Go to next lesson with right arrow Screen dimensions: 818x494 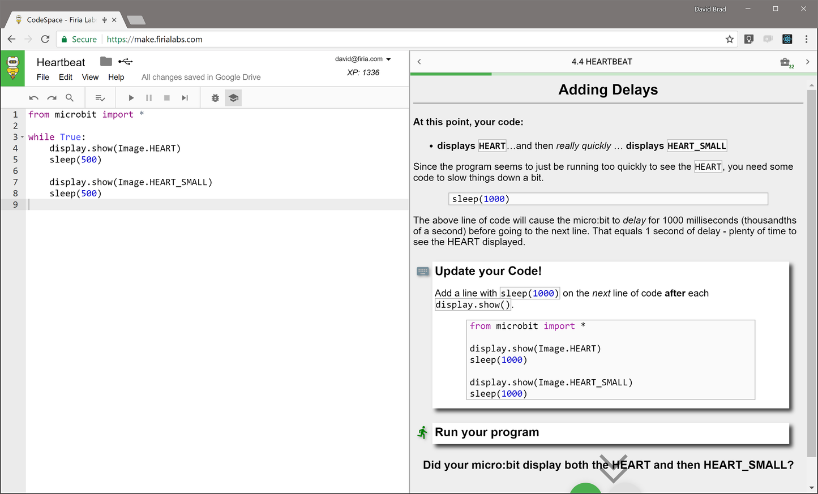(808, 62)
